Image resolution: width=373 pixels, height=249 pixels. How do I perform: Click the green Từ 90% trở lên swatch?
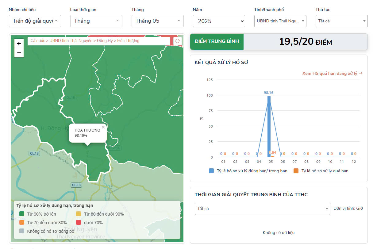(22, 214)
